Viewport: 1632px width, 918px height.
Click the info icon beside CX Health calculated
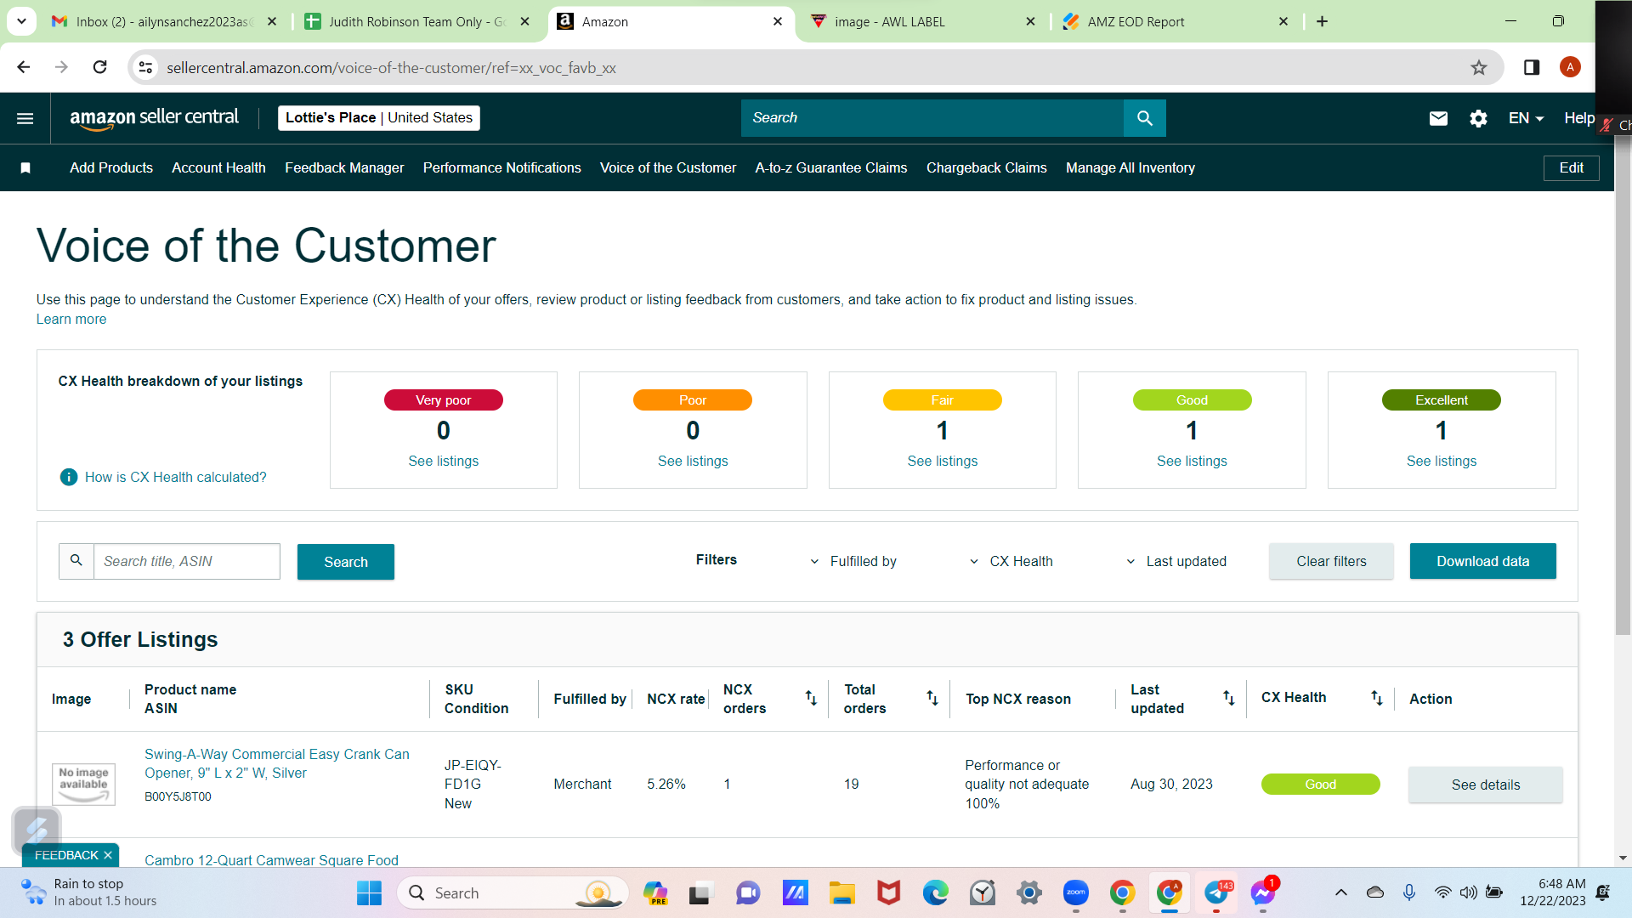(x=69, y=478)
